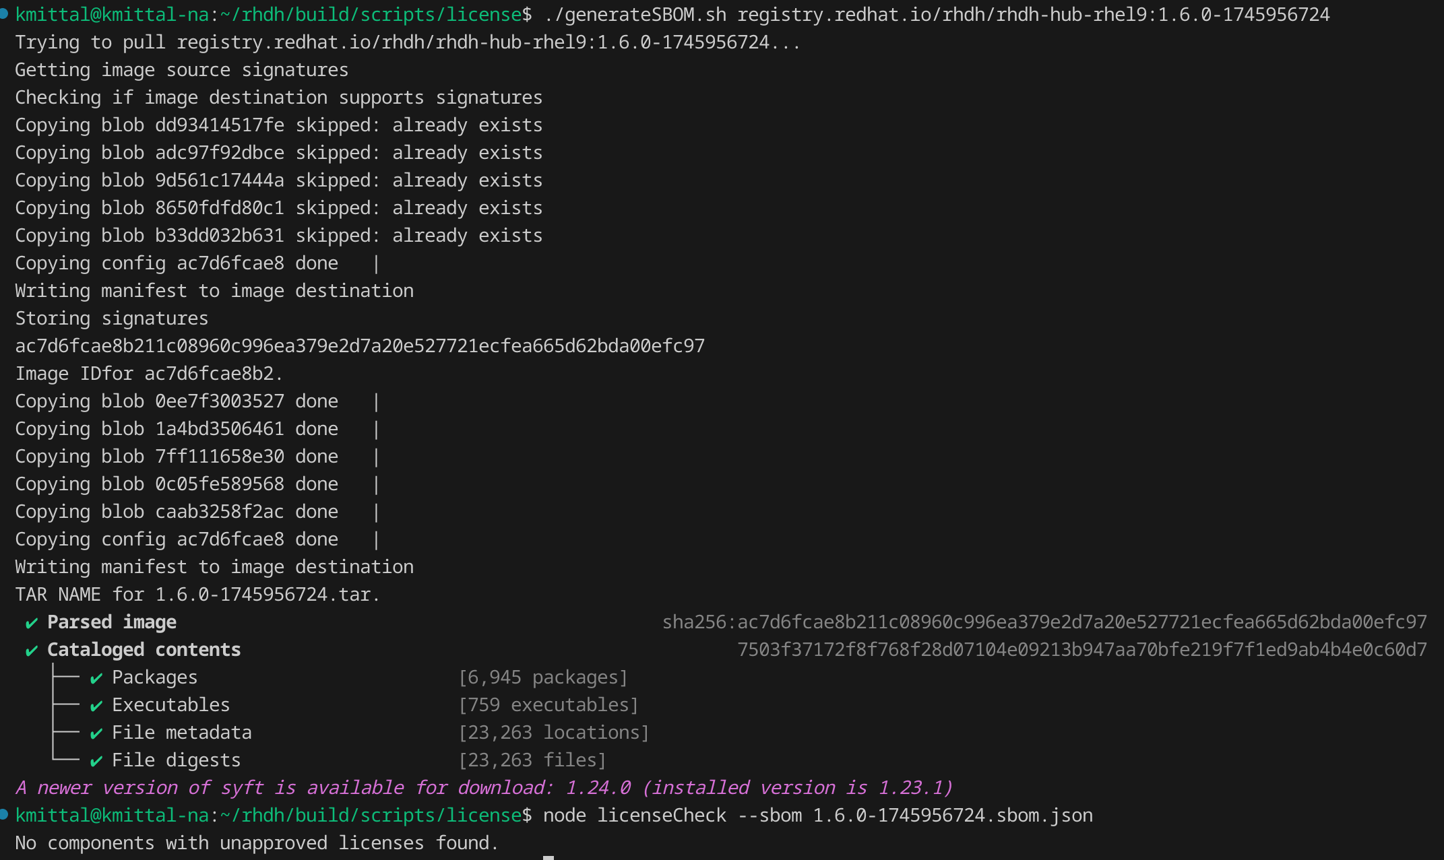
Task: Click 'No components with unapproved licenses found' output
Action: pyautogui.click(x=256, y=843)
